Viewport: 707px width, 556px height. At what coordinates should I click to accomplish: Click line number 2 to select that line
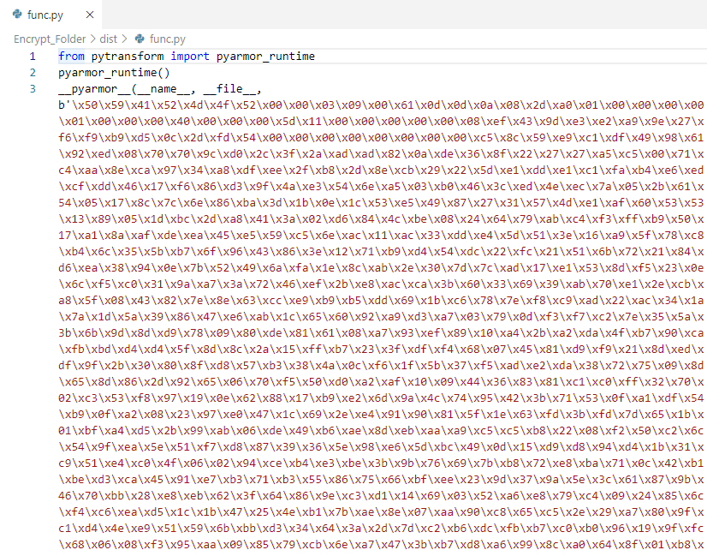32,73
